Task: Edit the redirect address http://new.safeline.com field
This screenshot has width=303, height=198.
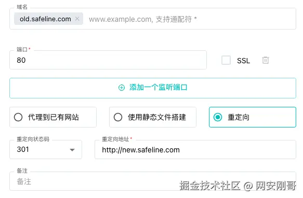Action: tap(195, 150)
